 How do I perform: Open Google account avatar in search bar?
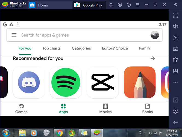click(x=155, y=35)
